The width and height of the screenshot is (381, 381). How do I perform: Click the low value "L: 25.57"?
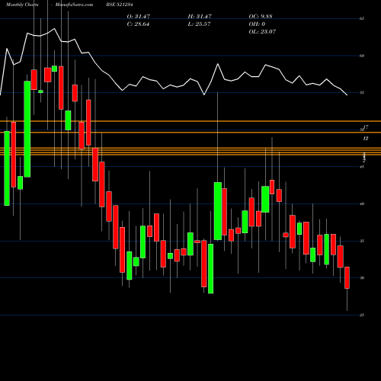[199, 24]
